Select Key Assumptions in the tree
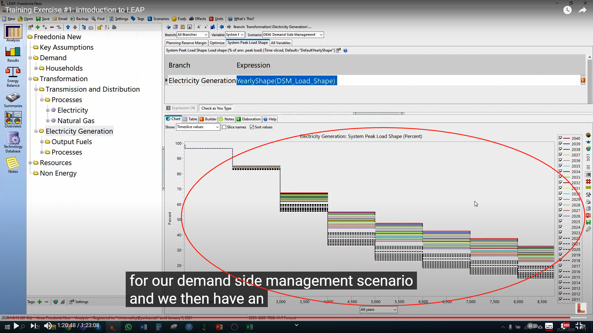Image resolution: width=593 pixels, height=333 pixels. tap(66, 47)
